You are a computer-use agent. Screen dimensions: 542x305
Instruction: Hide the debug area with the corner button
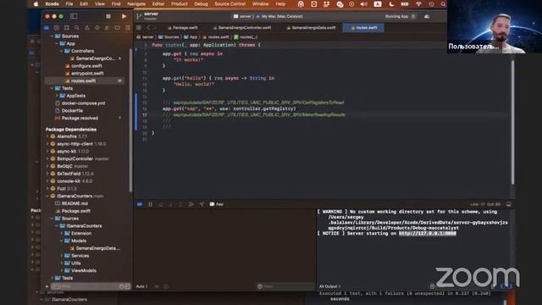coord(508,204)
